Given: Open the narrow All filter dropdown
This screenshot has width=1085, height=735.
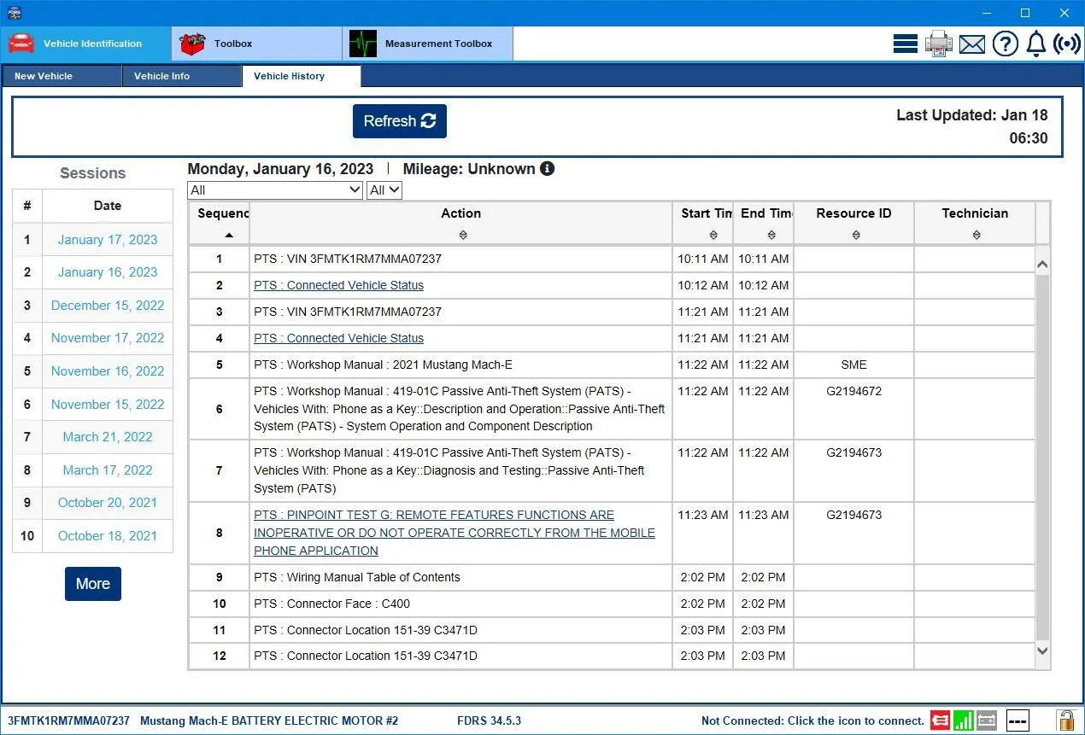Looking at the screenshot, I should point(384,190).
